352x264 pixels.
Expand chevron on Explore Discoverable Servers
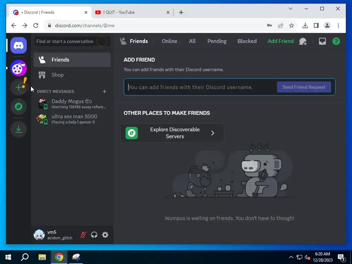tap(212, 133)
